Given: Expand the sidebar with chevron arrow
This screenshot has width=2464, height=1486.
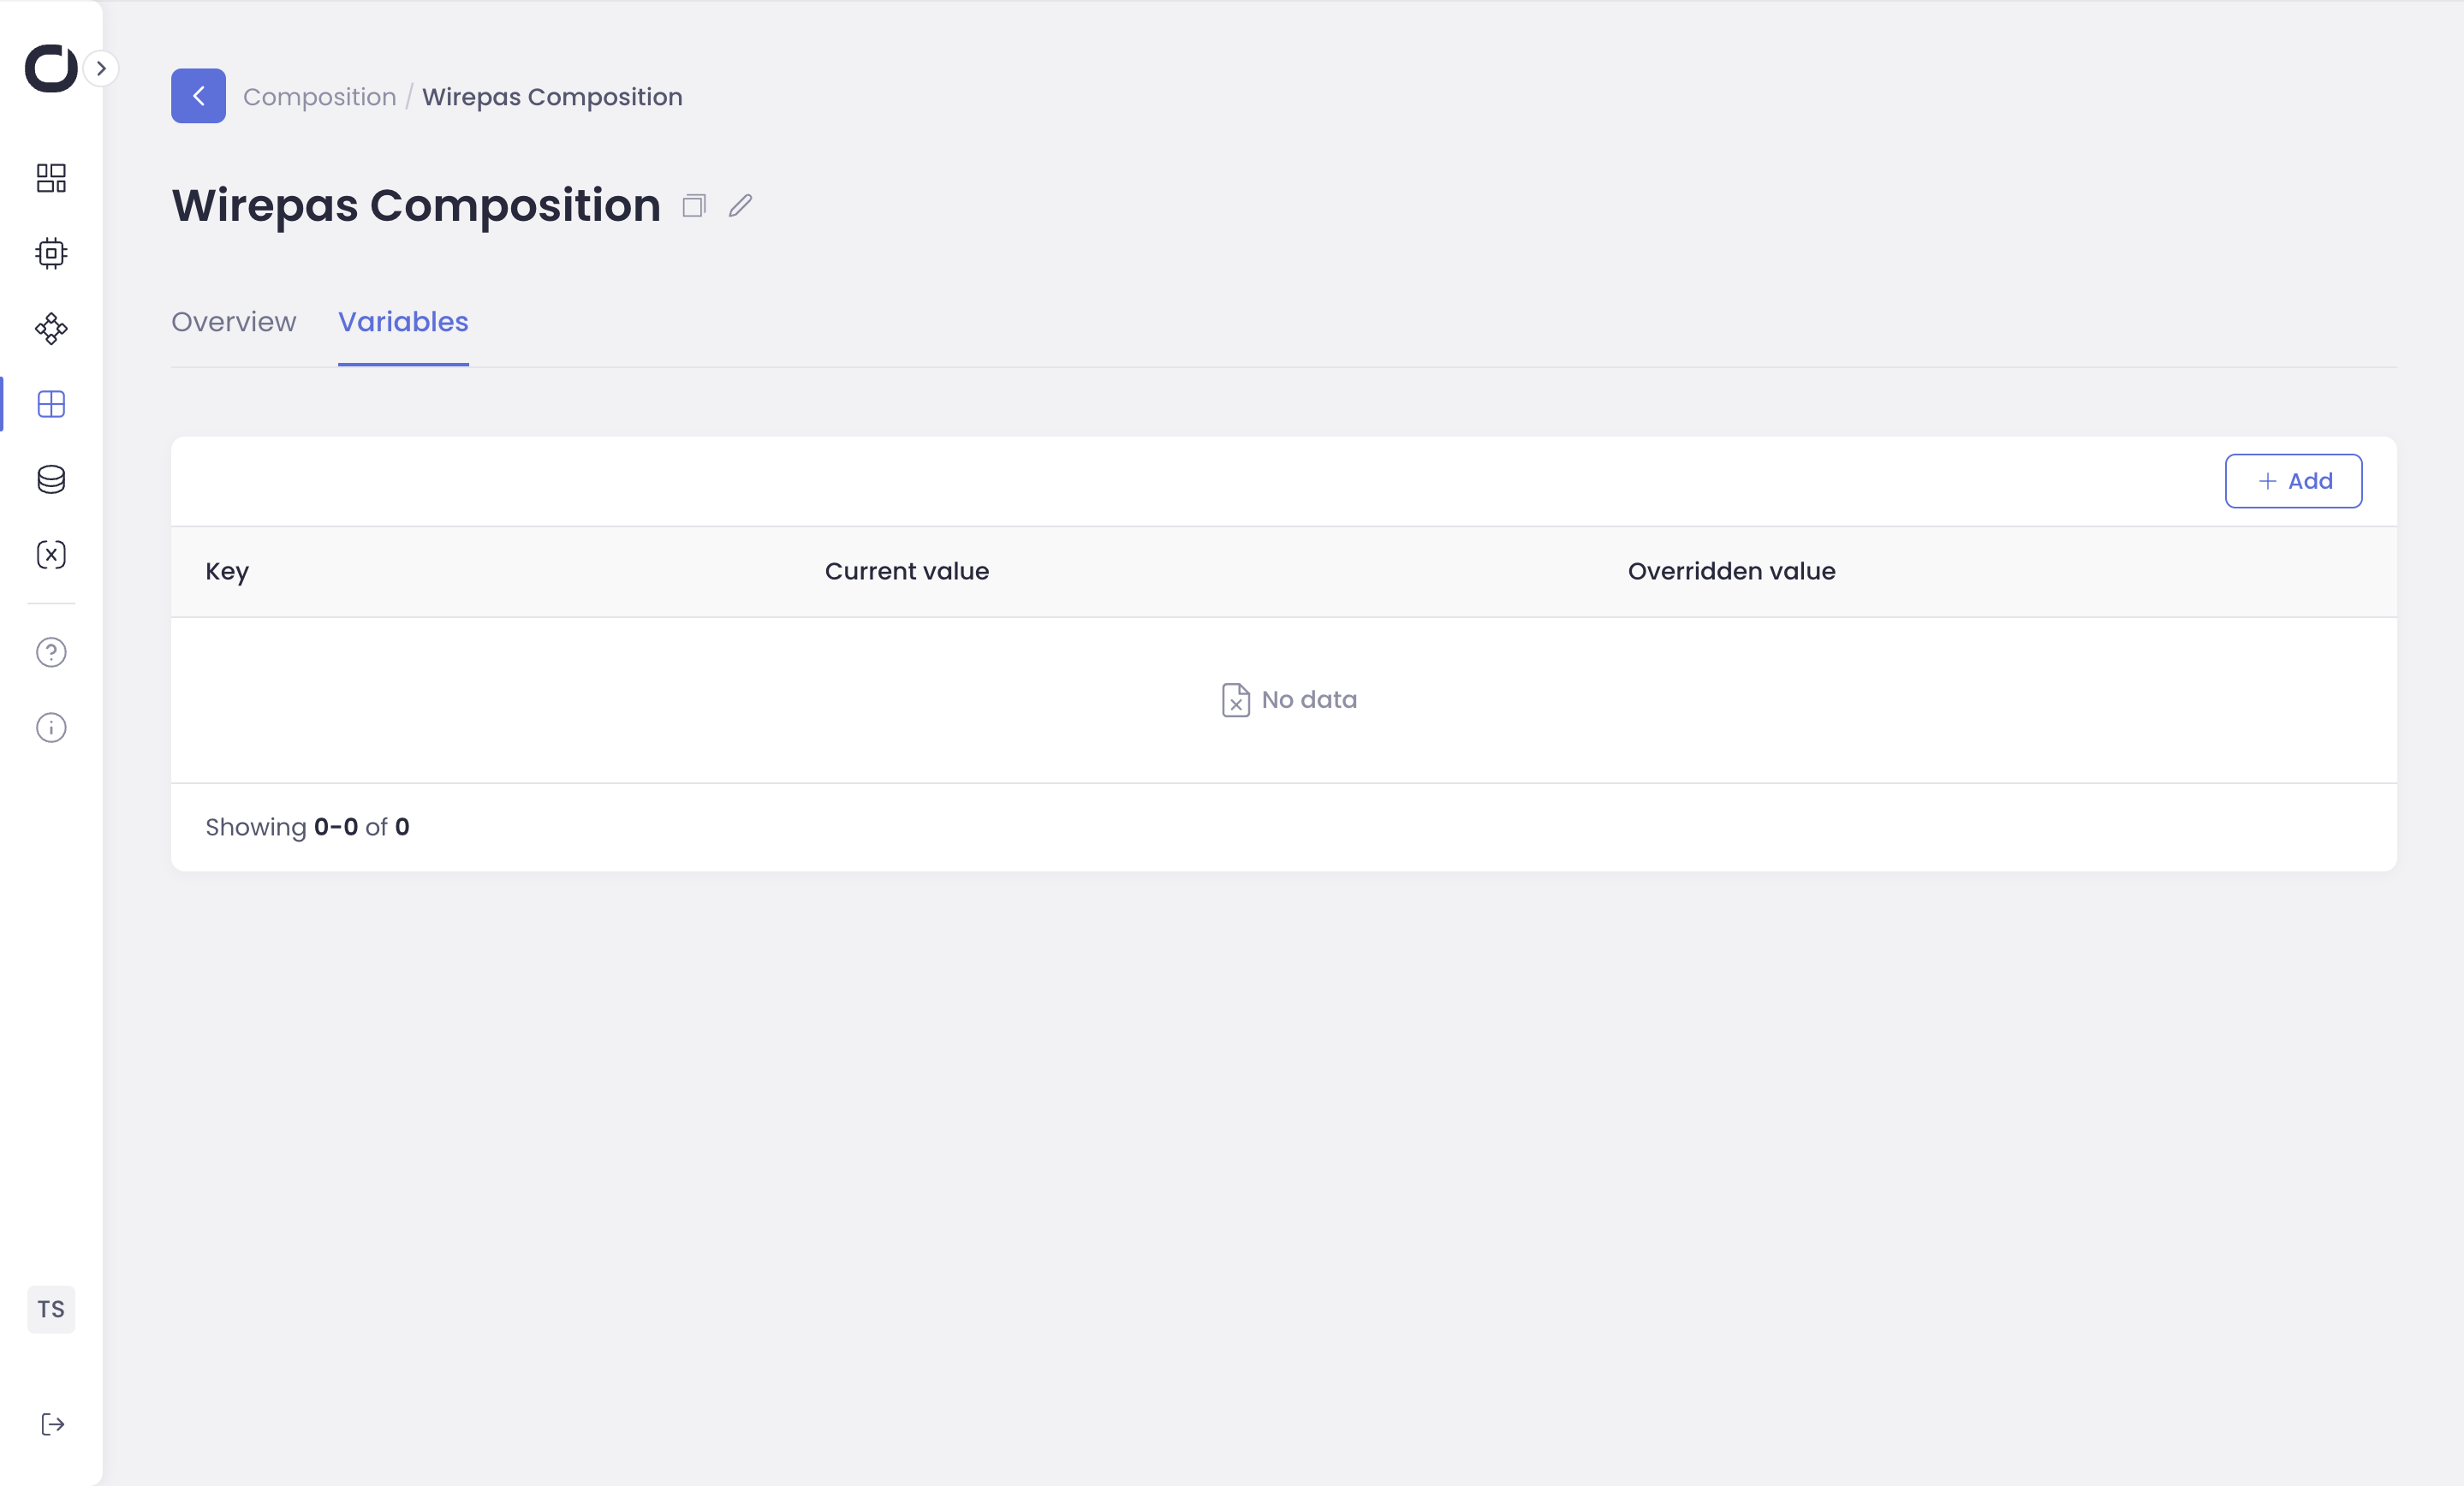Looking at the screenshot, I should coord(101,68).
